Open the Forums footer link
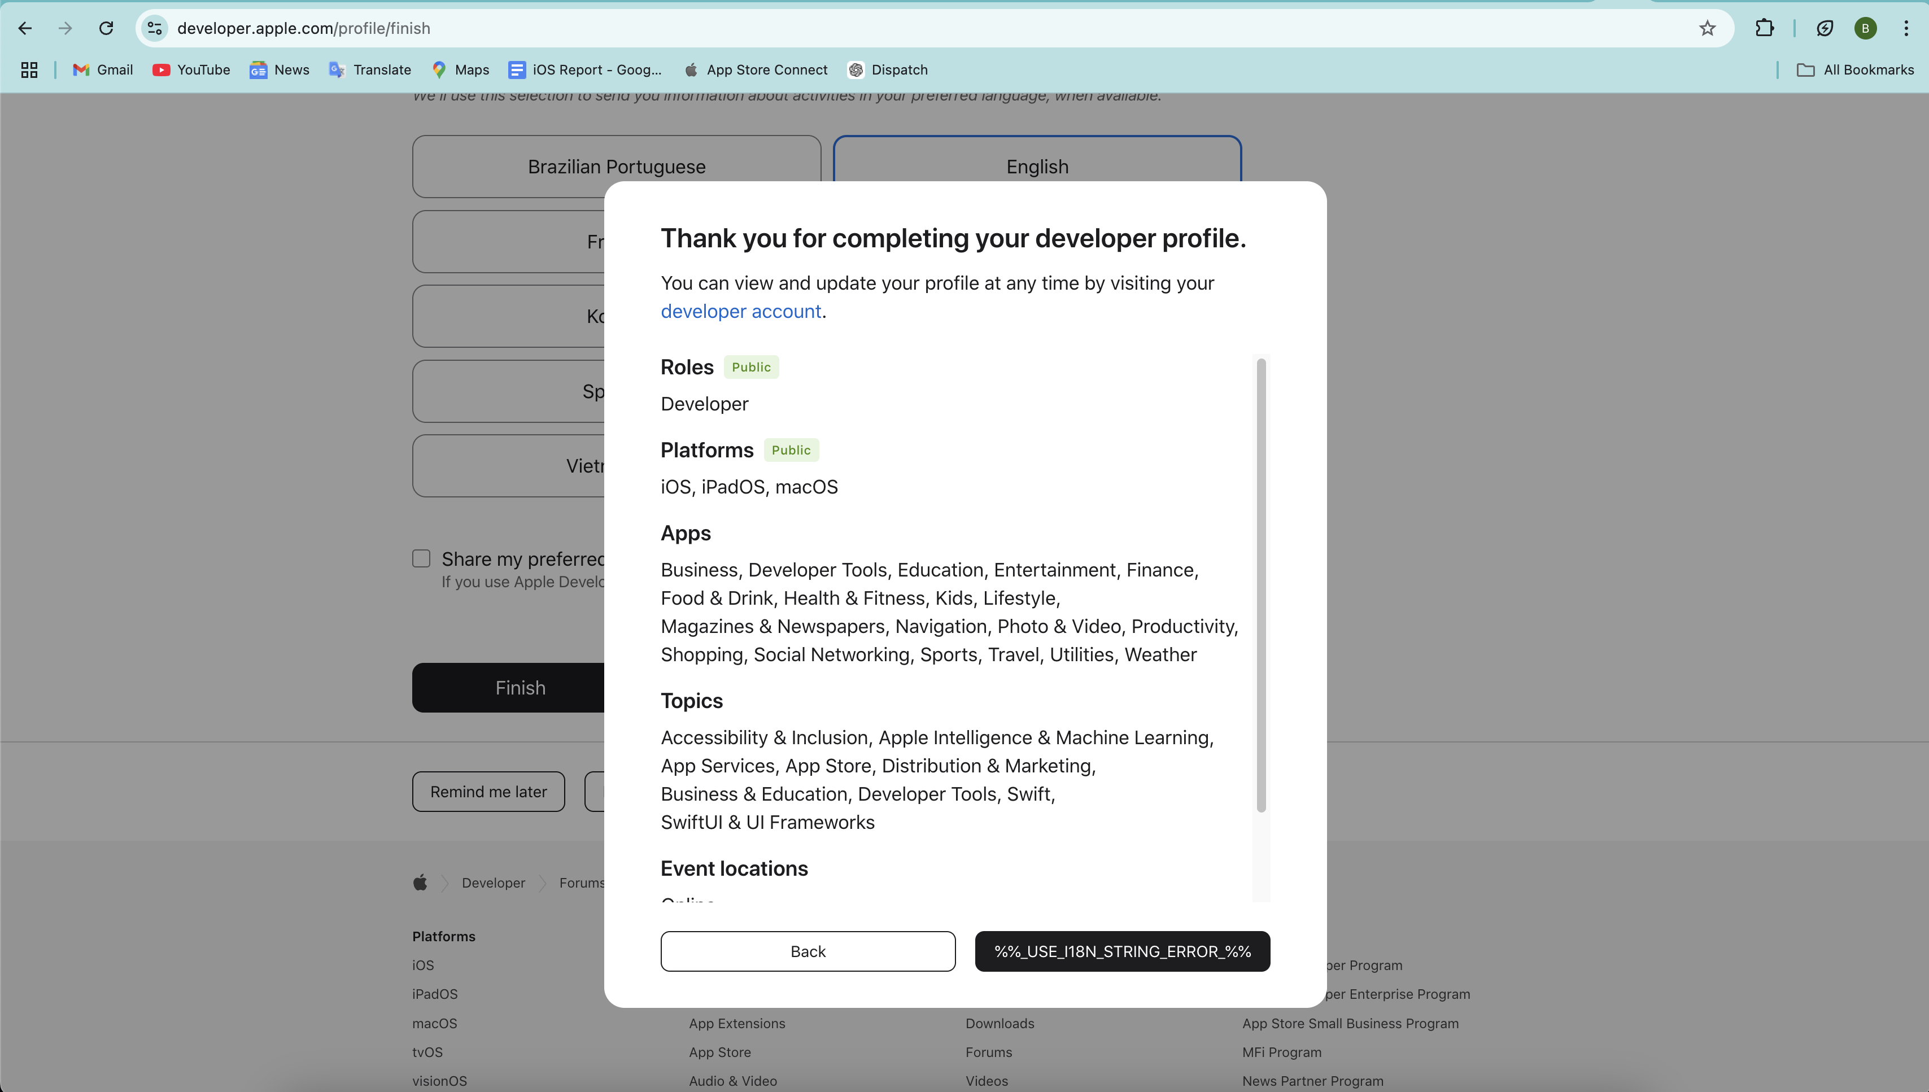 point(989,1052)
